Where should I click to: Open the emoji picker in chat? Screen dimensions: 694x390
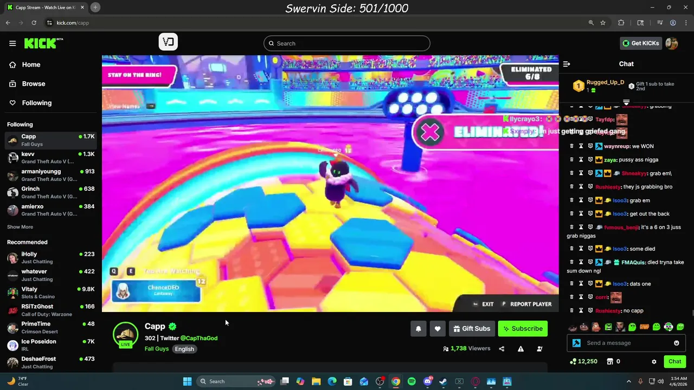tap(676, 343)
